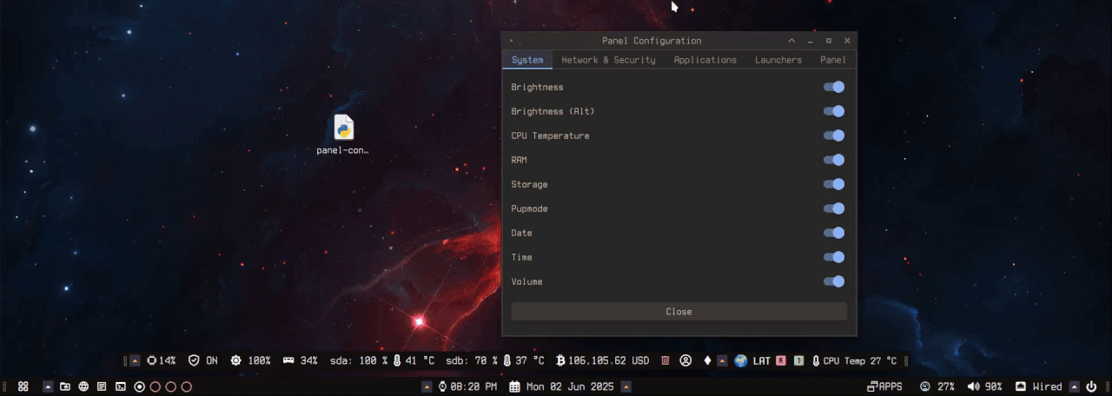
Task: Toggle the Volume switch
Action: tap(834, 281)
